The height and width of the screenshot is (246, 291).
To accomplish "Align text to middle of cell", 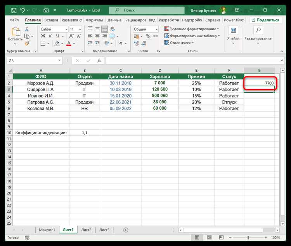I will 97,29.
